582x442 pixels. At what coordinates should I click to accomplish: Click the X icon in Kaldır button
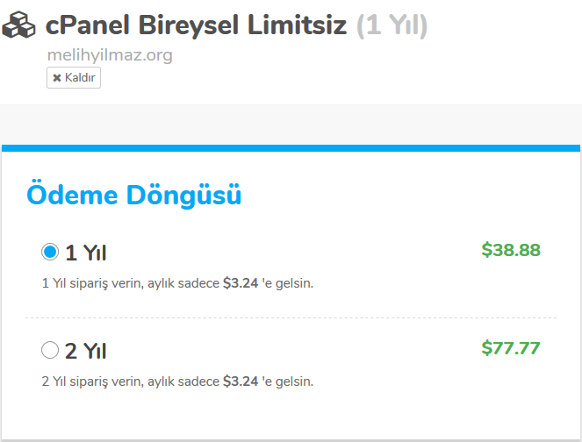(x=57, y=78)
